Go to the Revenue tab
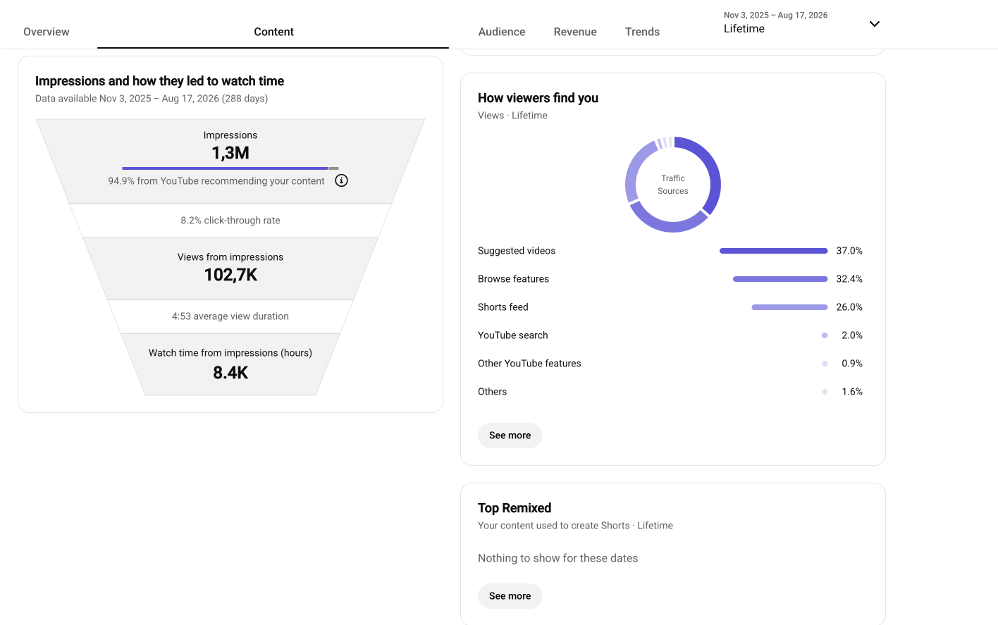 (x=575, y=32)
